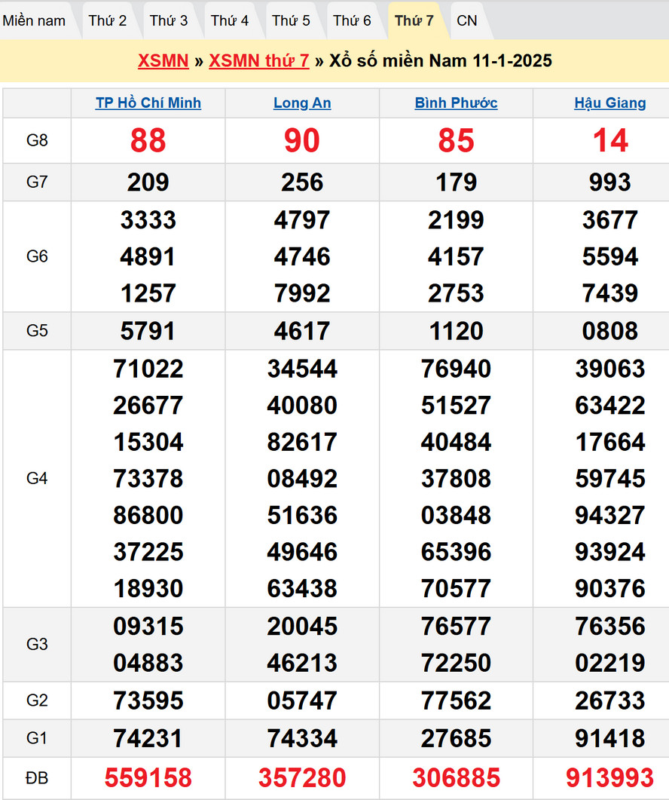Click the G4 row label
Screen dimensions: 669x800
pos(37,478)
